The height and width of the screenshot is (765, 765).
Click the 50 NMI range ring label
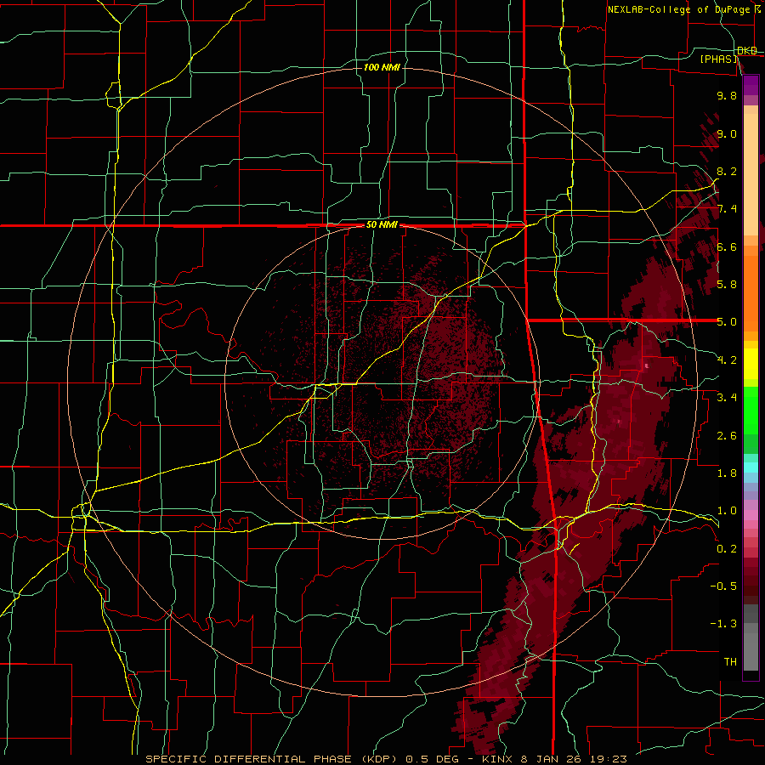tap(382, 225)
